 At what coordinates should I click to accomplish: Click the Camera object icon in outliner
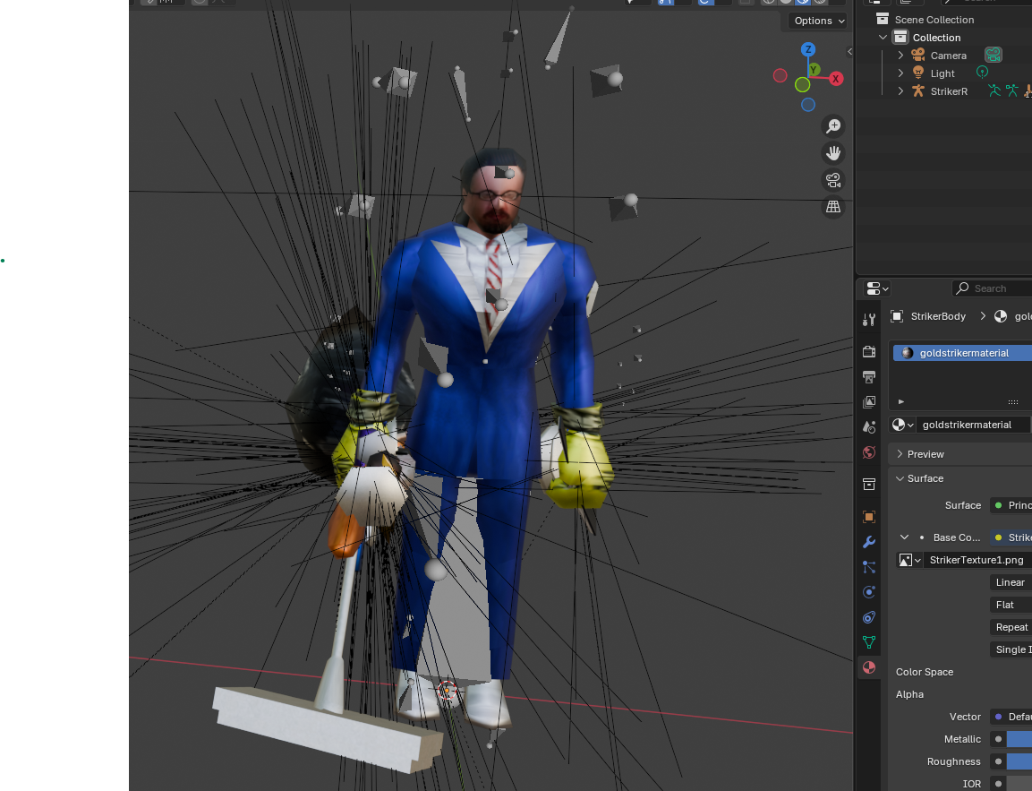point(918,56)
